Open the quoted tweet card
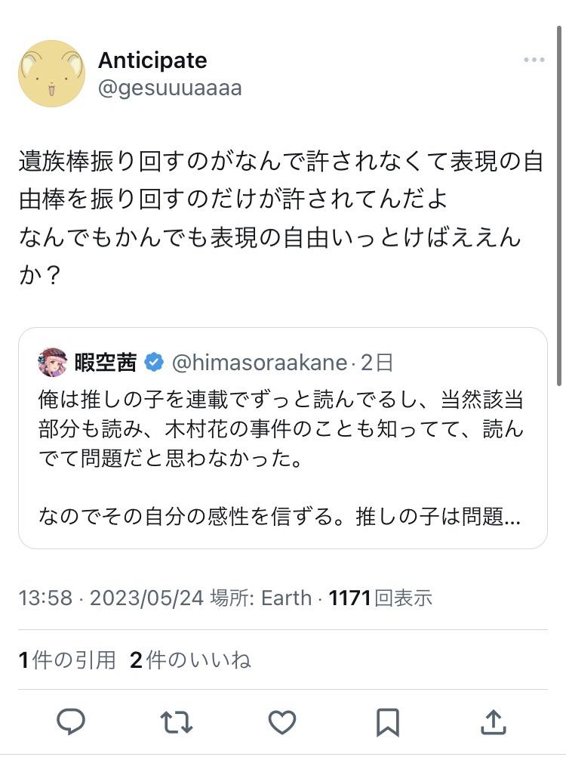This screenshot has height=757, width=566. 283,438
